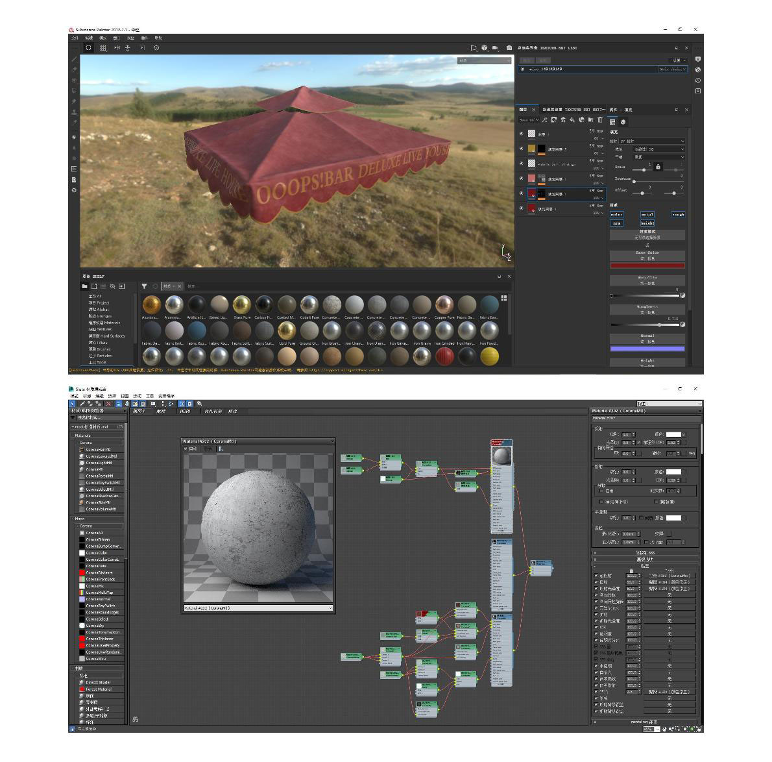Toggle visibility of the bottom red fill layer
Screen dimensions: 772x762
(x=522, y=208)
